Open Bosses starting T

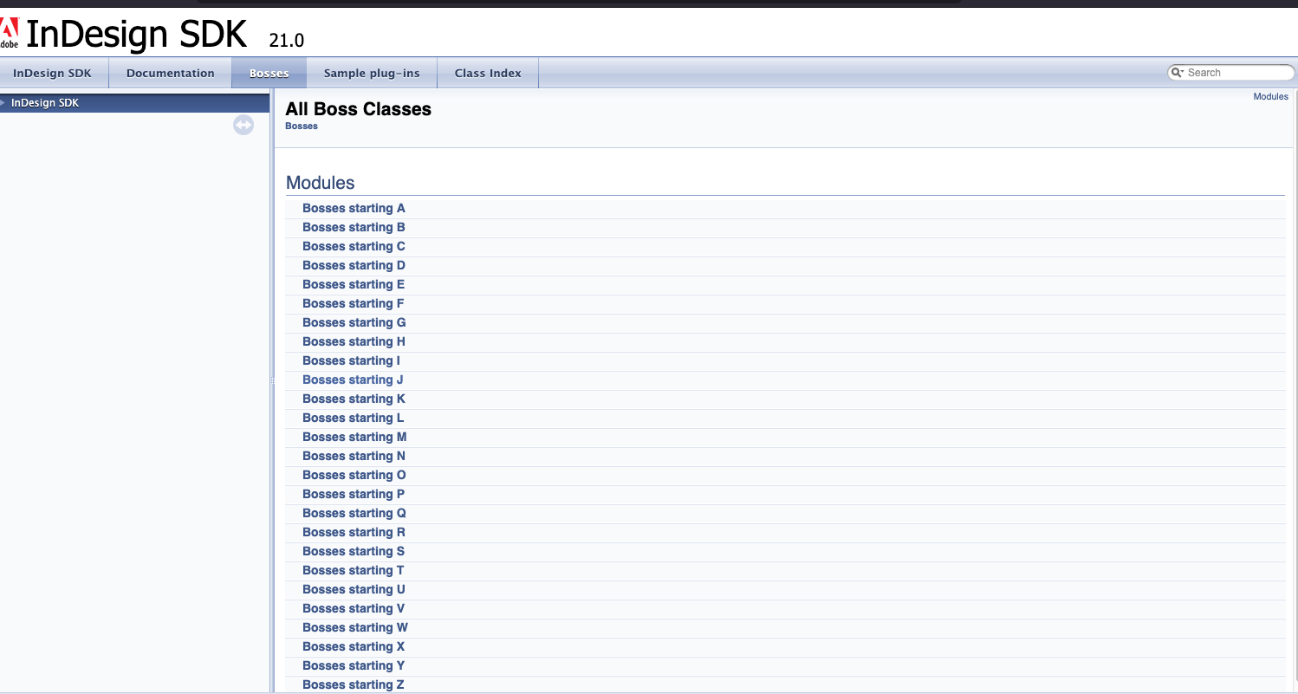(353, 571)
